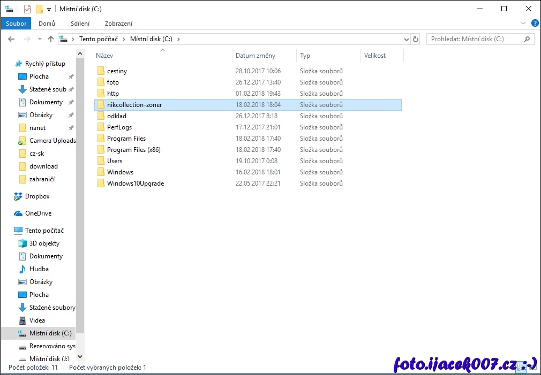The height and width of the screenshot is (375, 541).
Task: Expand the address bar history dropdown
Action: point(406,39)
